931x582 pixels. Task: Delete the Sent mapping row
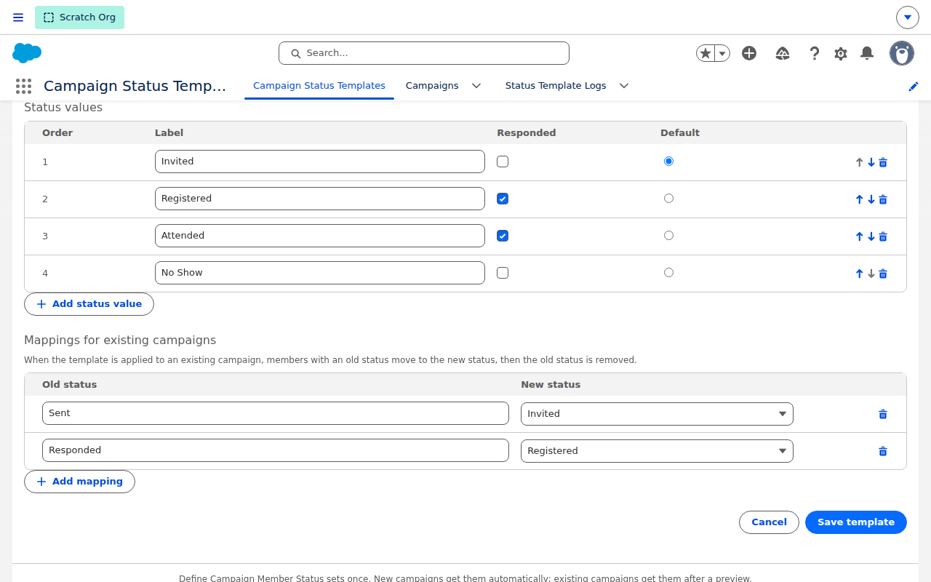click(x=883, y=414)
